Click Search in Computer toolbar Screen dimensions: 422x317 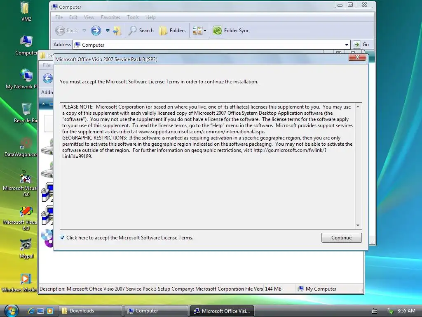[x=141, y=31]
